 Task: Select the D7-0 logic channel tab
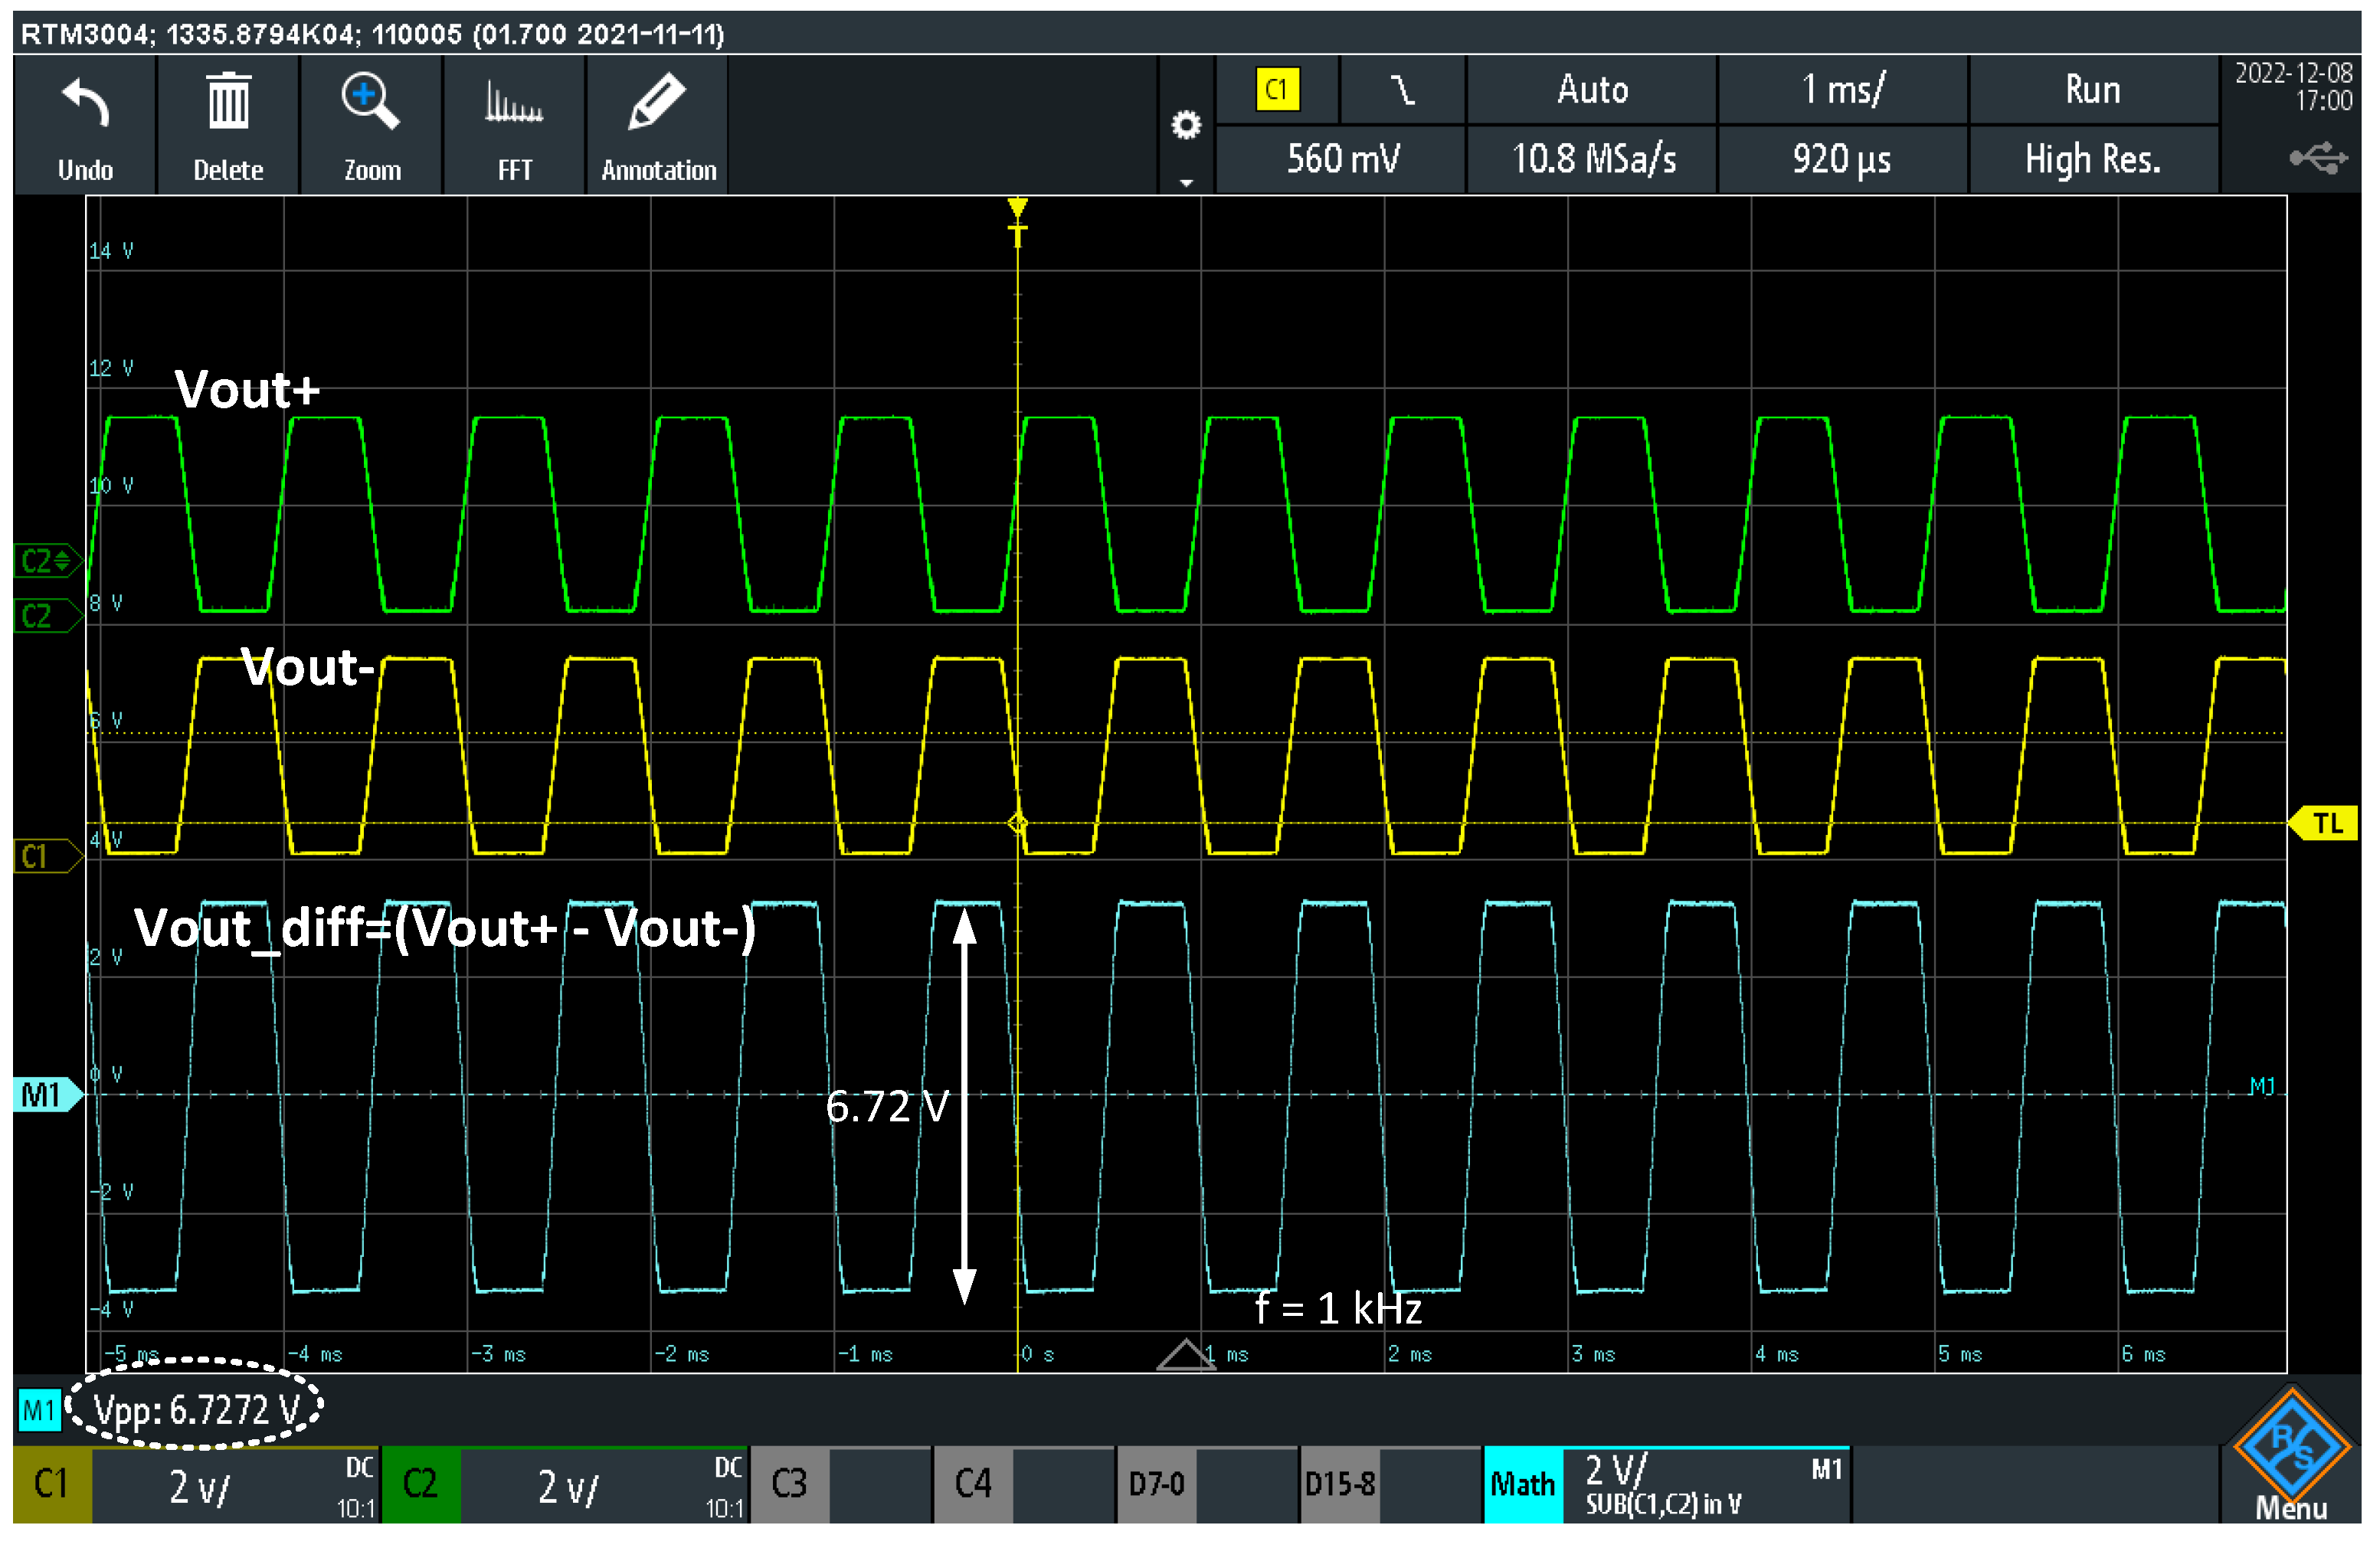pos(1156,1484)
